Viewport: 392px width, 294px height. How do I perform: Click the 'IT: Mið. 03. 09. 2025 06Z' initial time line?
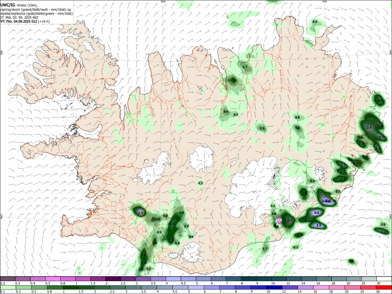19,17
